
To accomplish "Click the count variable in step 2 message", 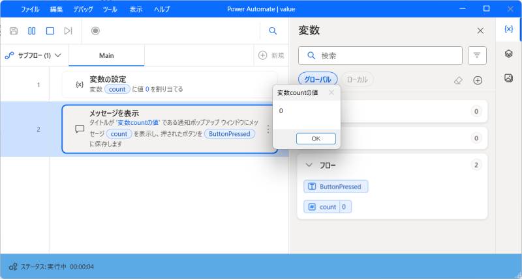I will (119, 134).
